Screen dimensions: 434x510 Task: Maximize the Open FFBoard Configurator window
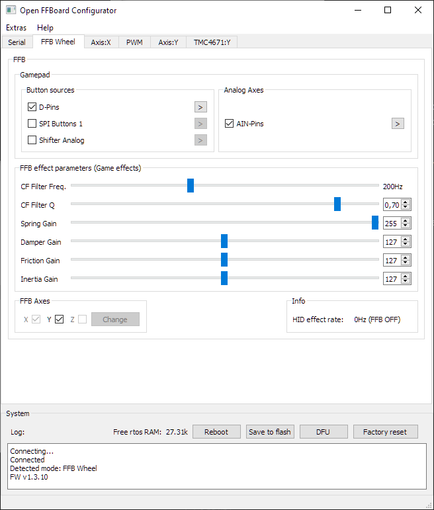coord(388,10)
